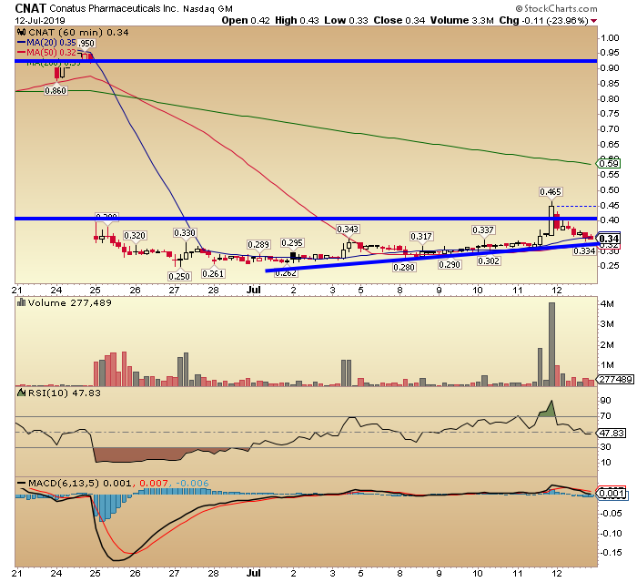
Task: Click the 0.317 price annotation
Action: 421,236
